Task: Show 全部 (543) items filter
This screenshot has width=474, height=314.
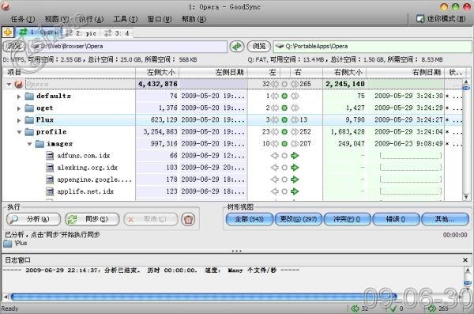Action: tap(250, 219)
